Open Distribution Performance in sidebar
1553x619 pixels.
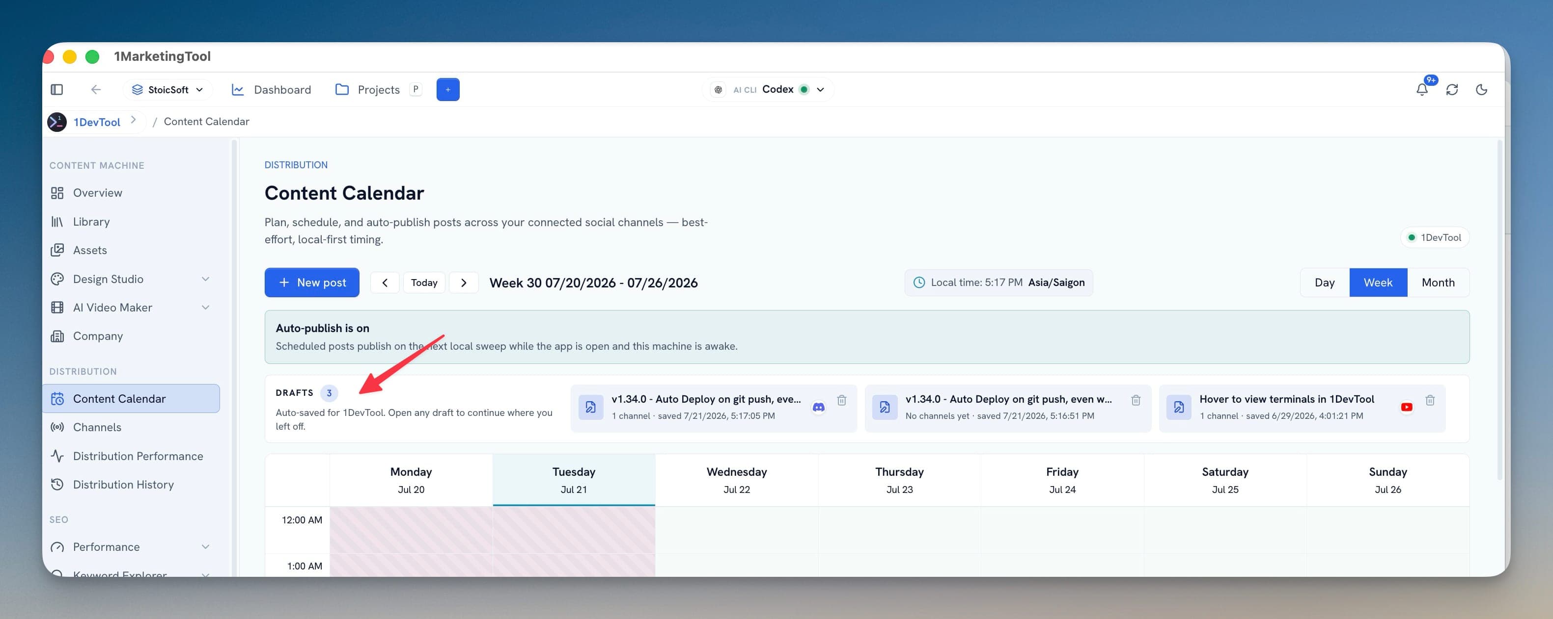(x=132, y=457)
